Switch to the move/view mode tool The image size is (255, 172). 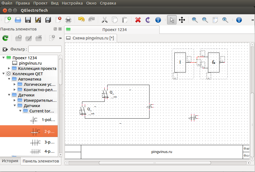point(182,20)
